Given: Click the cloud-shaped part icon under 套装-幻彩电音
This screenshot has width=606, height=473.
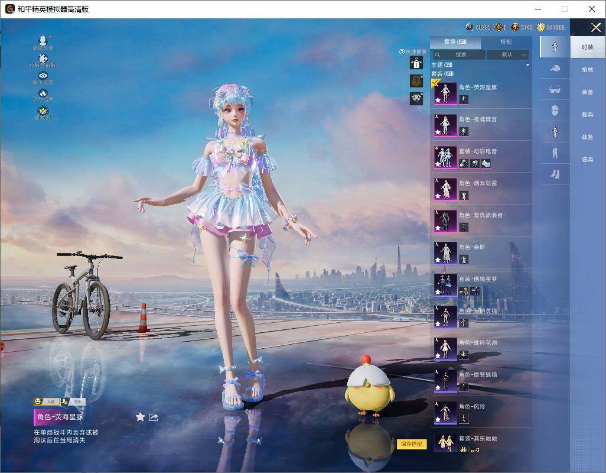Looking at the screenshot, I should 486,163.
